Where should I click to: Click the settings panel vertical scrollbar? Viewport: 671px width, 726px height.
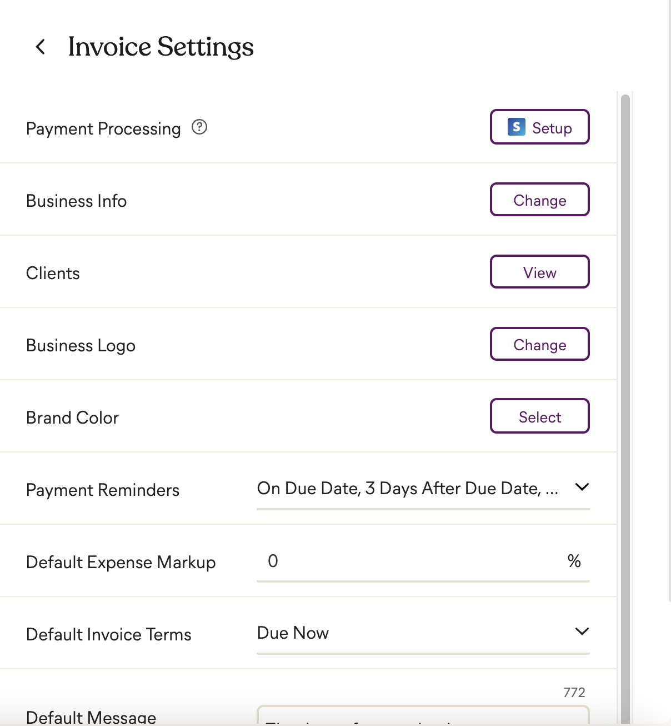(625, 409)
